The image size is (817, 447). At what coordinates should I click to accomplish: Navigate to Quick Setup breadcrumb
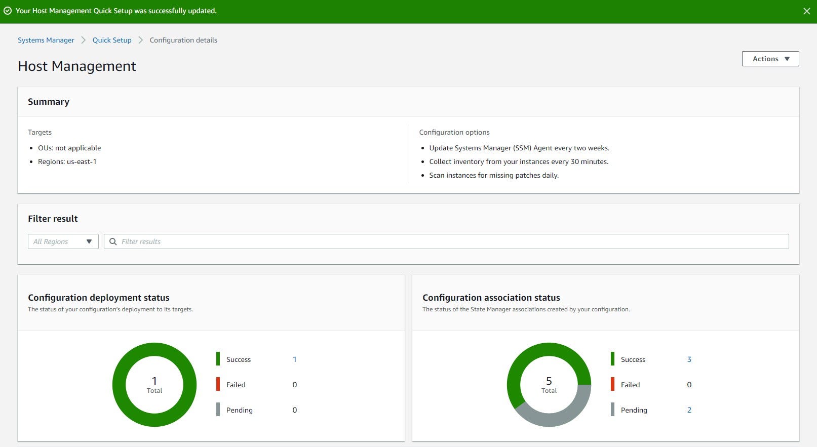tap(112, 40)
